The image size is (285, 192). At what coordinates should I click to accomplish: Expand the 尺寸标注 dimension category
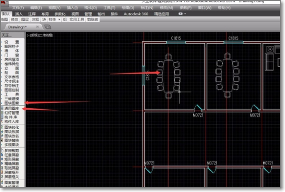point(11,81)
